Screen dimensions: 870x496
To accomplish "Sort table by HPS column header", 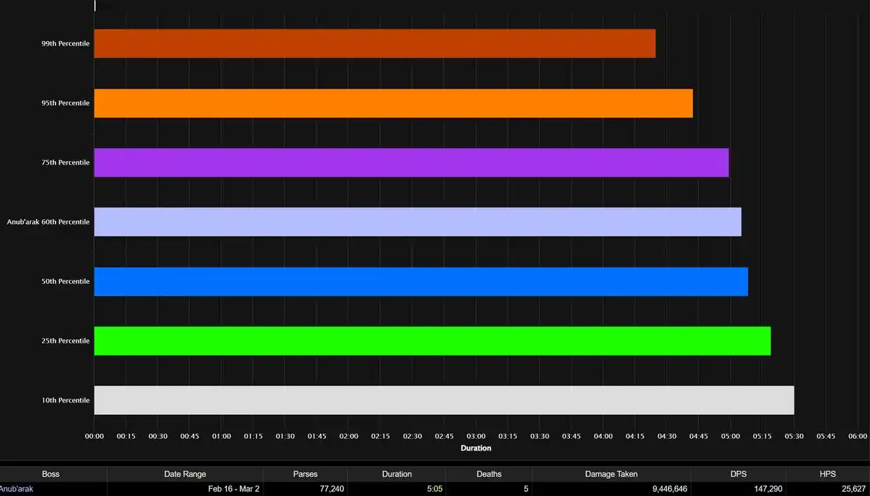I will point(828,474).
